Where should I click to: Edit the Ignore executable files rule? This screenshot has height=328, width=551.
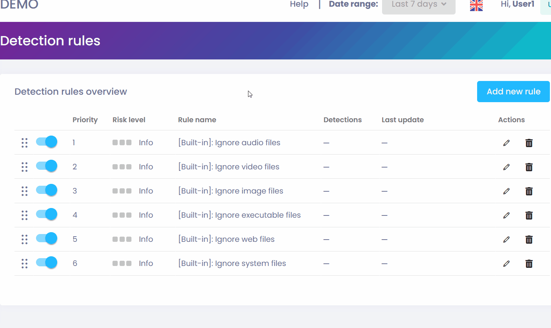(506, 215)
